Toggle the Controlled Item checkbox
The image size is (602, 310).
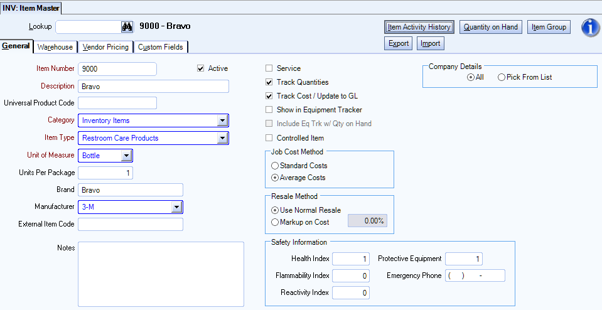click(269, 137)
